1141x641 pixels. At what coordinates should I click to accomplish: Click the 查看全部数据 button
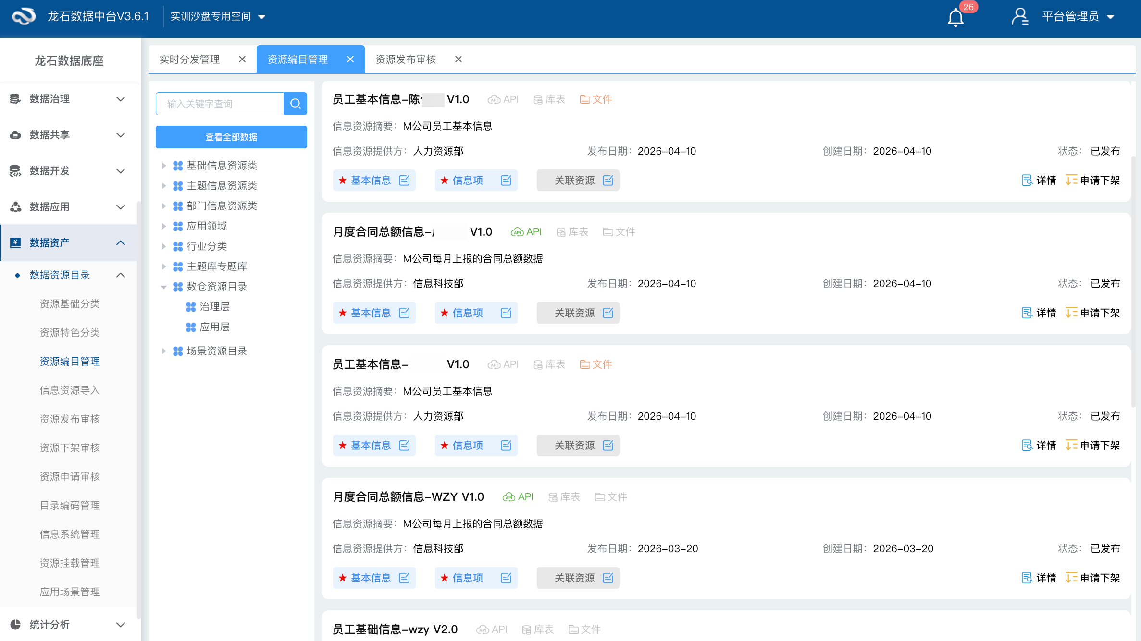[x=231, y=137]
